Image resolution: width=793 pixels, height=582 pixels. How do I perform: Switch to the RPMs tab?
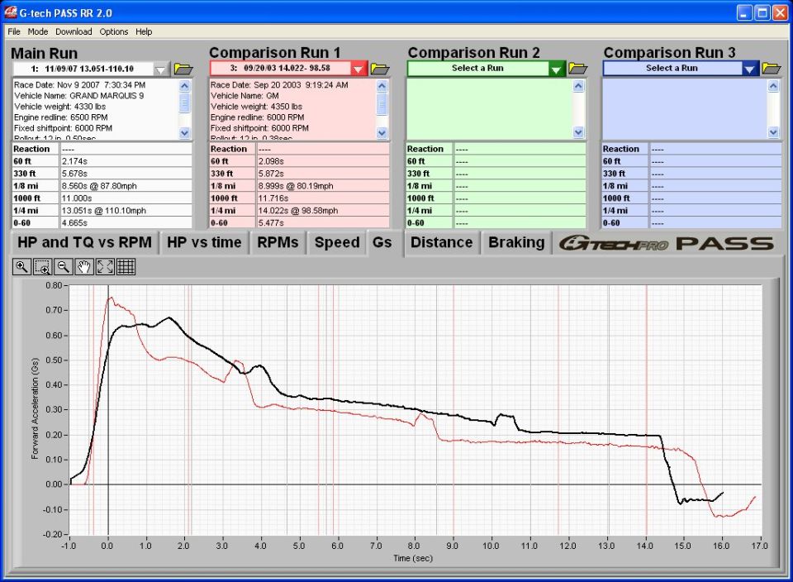pyautogui.click(x=278, y=242)
